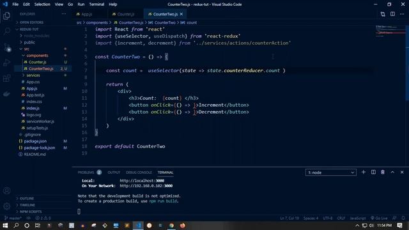Switch to Firefox in the taskbar
This screenshot has height=230, width=409.
183,226
